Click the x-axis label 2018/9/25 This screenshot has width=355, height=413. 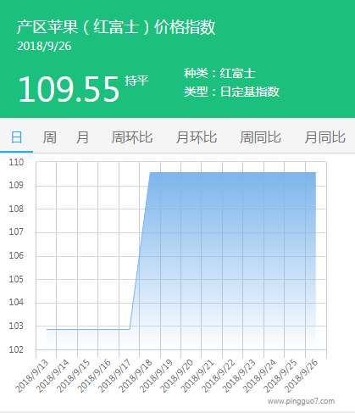pyautogui.click(x=280, y=377)
